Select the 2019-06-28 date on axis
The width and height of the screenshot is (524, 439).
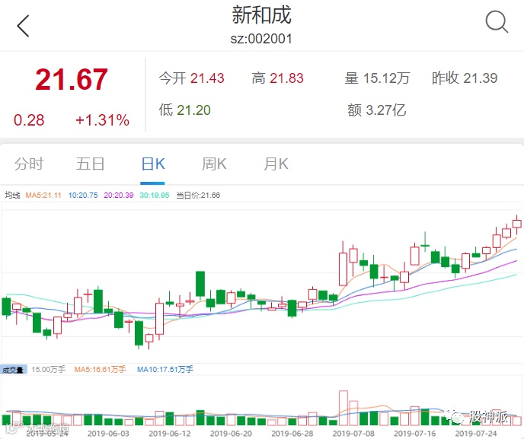point(292,434)
